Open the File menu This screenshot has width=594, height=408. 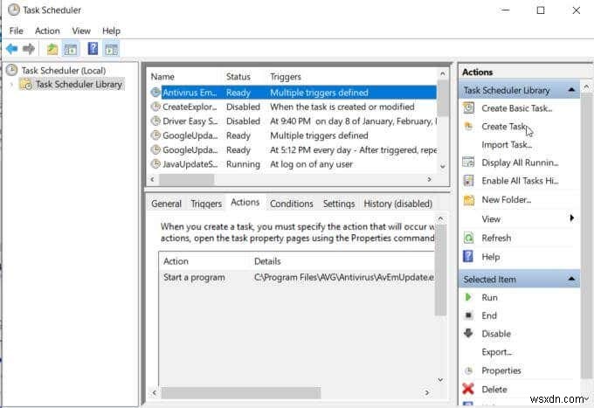pyautogui.click(x=17, y=31)
